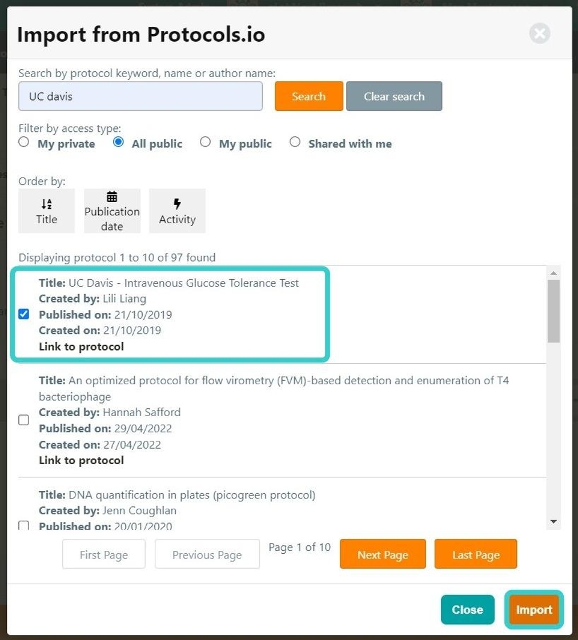Order results by Activity lightning icon
This screenshot has width=578, height=640.
click(x=177, y=204)
